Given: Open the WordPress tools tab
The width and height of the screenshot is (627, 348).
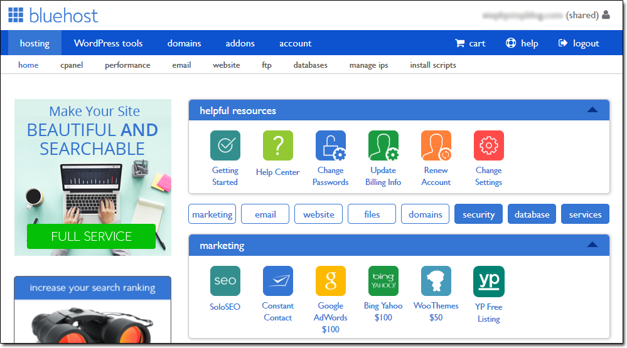Looking at the screenshot, I should coord(109,43).
